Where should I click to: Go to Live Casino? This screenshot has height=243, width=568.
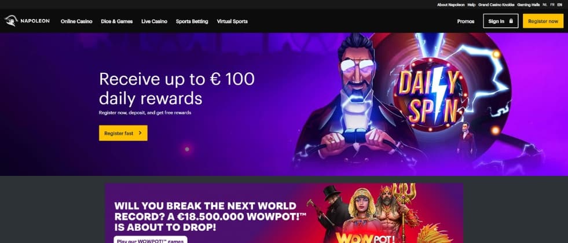(x=155, y=21)
